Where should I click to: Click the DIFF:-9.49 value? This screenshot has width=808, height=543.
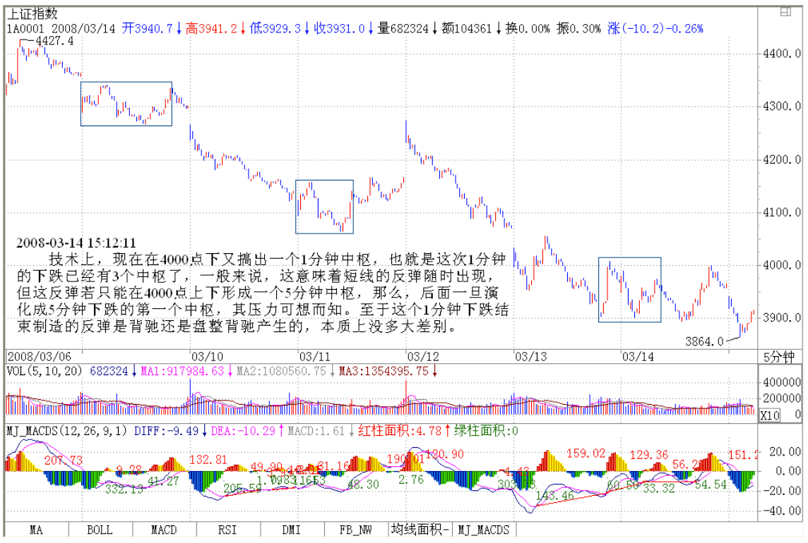tap(166, 431)
